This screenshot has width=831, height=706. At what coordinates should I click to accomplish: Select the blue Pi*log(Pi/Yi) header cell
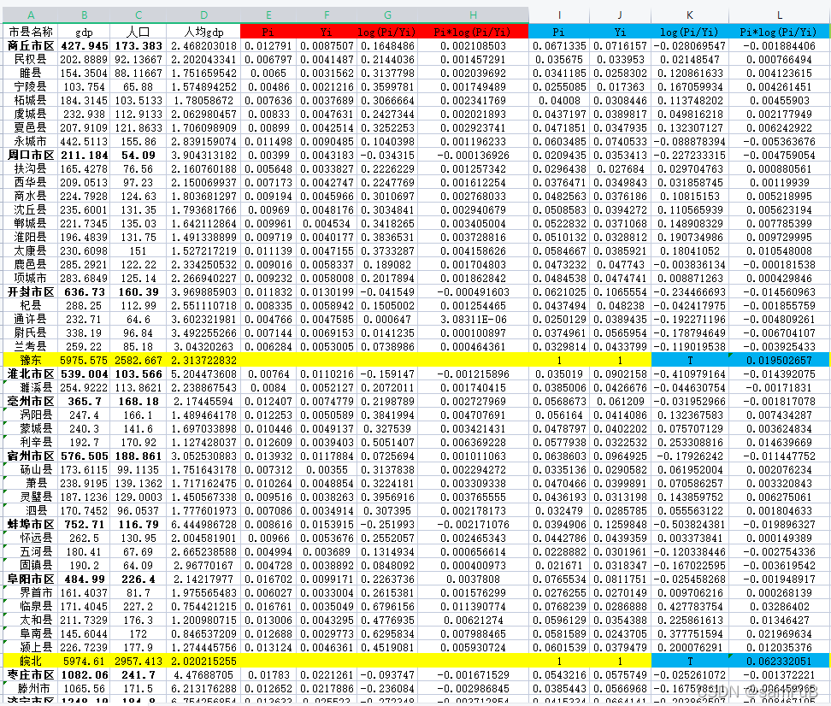779,32
